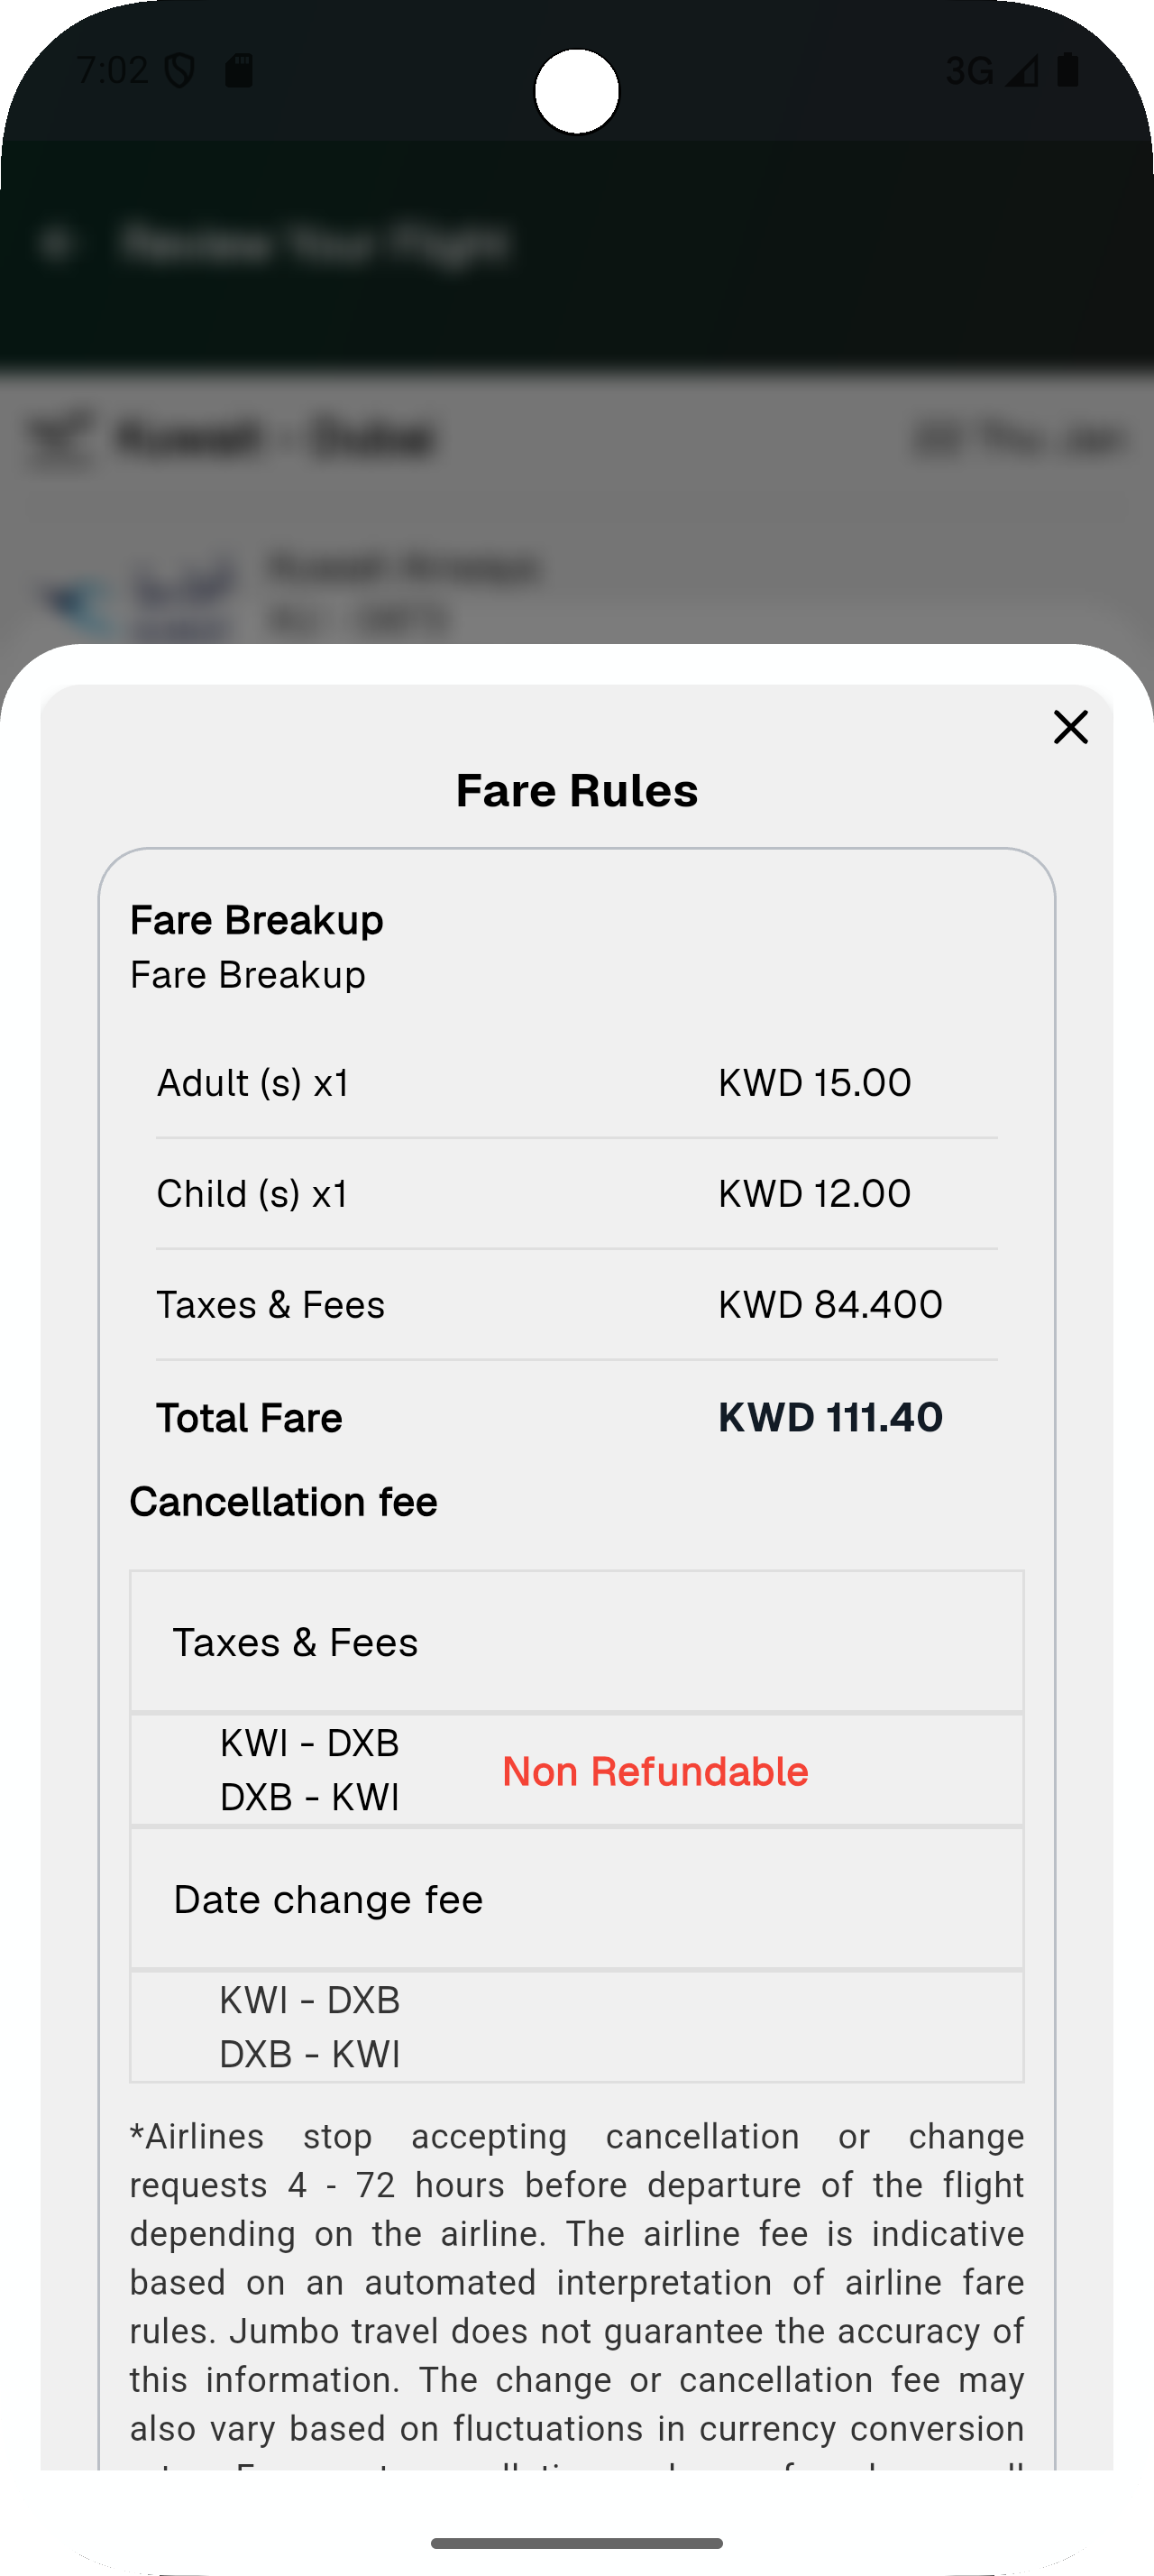Tap the blurred flight icon beside Kuwait - Dubai

[x=60, y=438]
